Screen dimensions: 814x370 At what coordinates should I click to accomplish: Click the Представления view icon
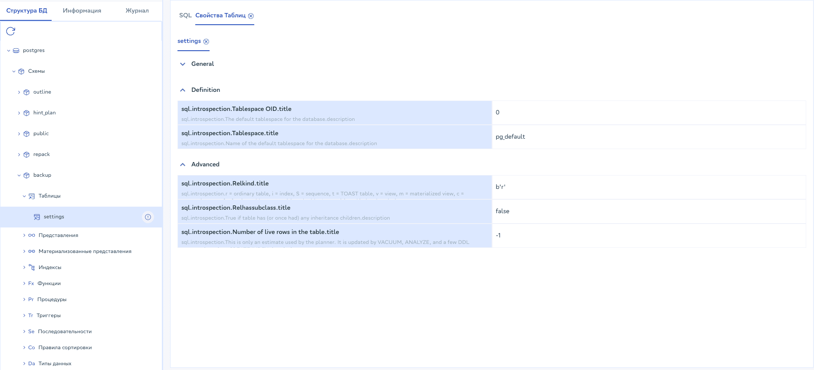pos(32,236)
